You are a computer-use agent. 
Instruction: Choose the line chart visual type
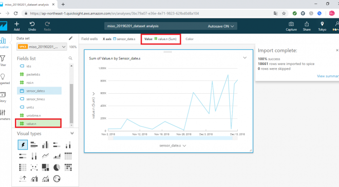45,156
